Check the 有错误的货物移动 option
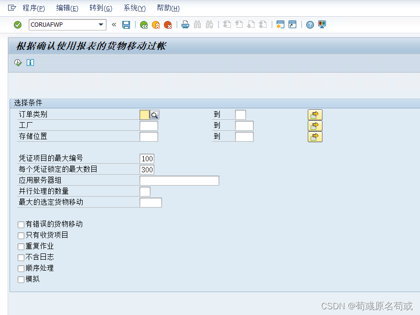Screen dimensions: 420x315 (x=21, y=224)
